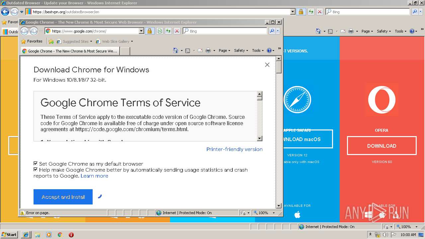This screenshot has width=425, height=239.
Task: Click the new tab button in Chrome window
Action: 125,51
